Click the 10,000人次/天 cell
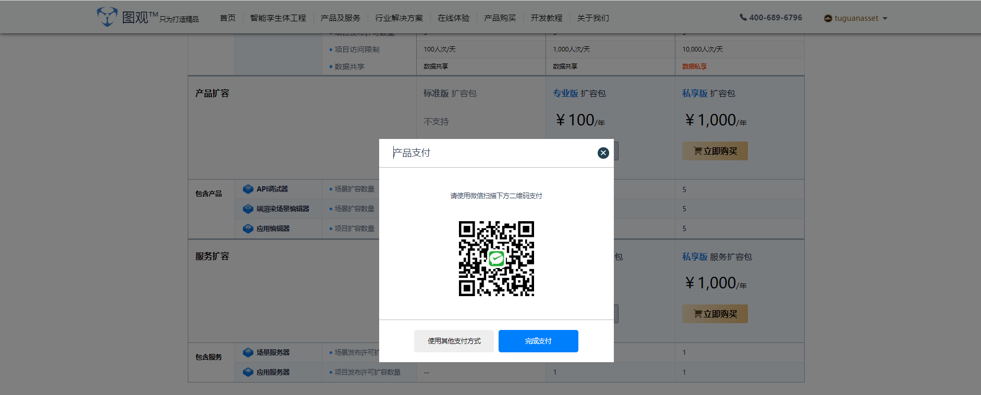This screenshot has height=395, width=981. click(x=703, y=49)
